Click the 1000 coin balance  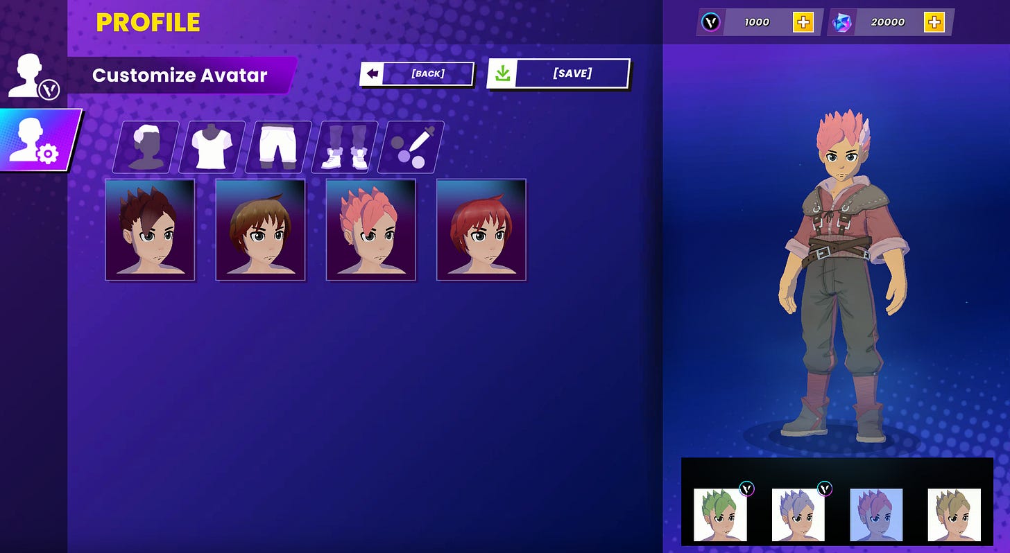(757, 22)
